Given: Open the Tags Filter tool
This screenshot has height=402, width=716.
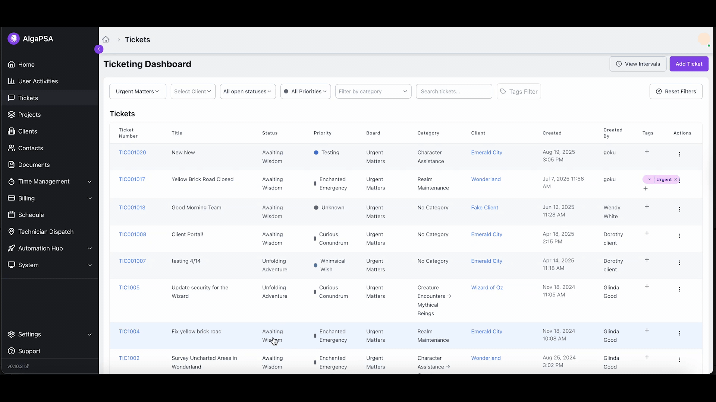Looking at the screenshot, I should 519,91.
